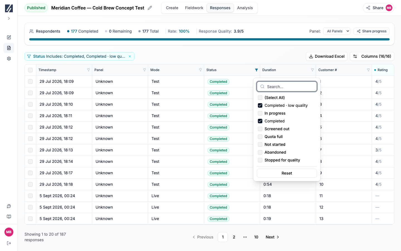This screenshot has height=251, width=401.
Task: Check the (Select All) option
Action: pos(260,98)
